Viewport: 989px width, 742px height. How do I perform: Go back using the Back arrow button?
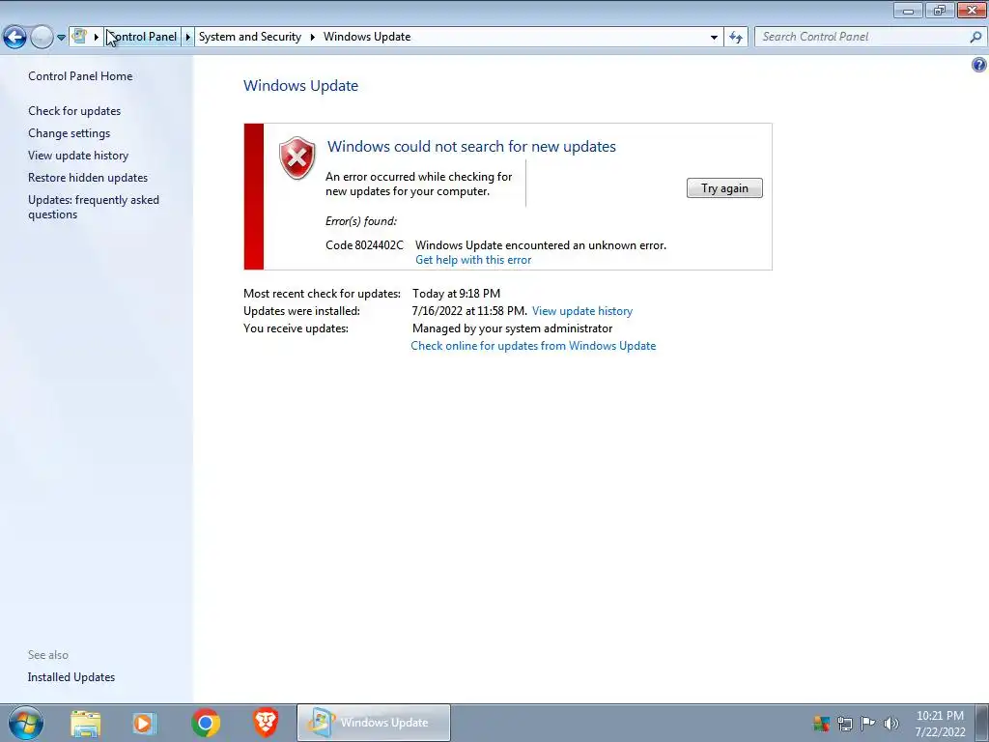pos(15,38)
